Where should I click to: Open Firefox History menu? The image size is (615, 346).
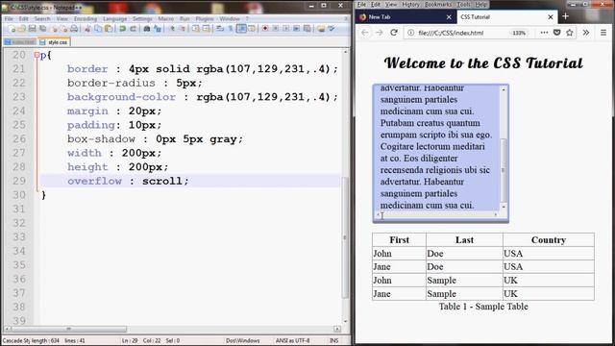point(410,4)
